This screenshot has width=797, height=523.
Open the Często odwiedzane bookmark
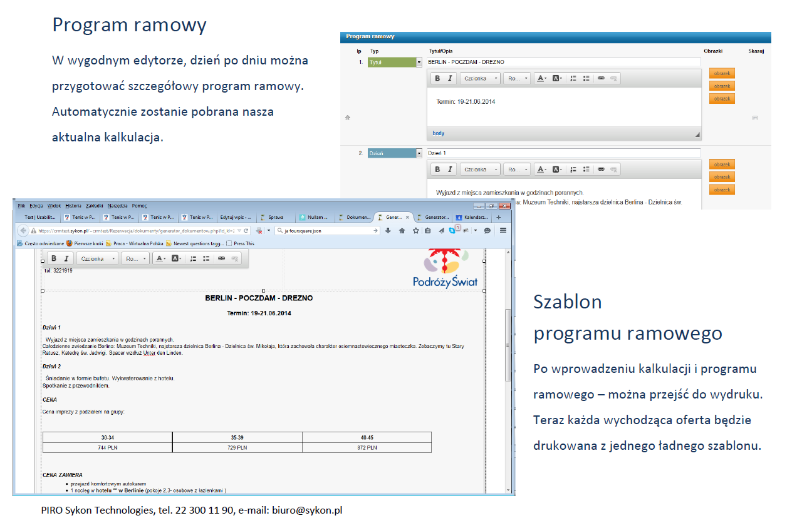tap(40, 243)
